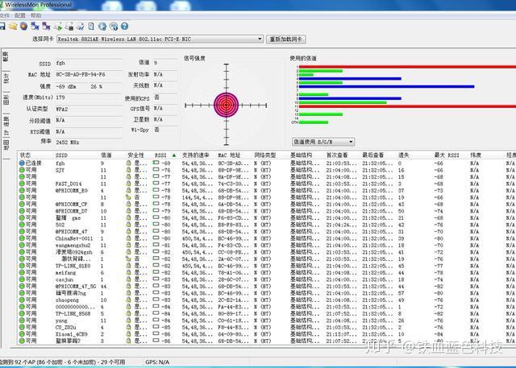
Task: Click the icon with blue checkmark
Action: [x=81, y=27]
